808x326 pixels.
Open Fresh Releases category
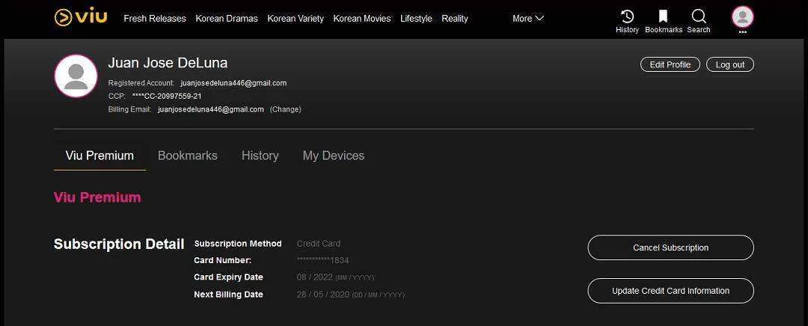coord(155,19)
